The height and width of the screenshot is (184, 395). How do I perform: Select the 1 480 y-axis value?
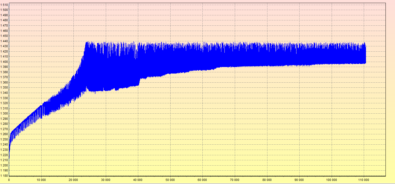(4, 20)
